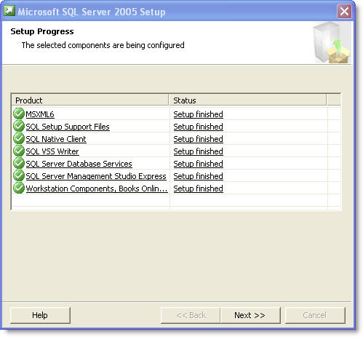Open the SQL Native Client link
The width and height of the screenshot is (363, 337).
click(56, 139)
